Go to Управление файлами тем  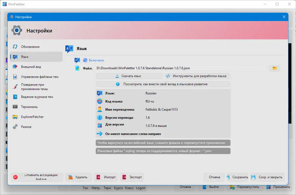pyautogui.click(x=36, y=77)
